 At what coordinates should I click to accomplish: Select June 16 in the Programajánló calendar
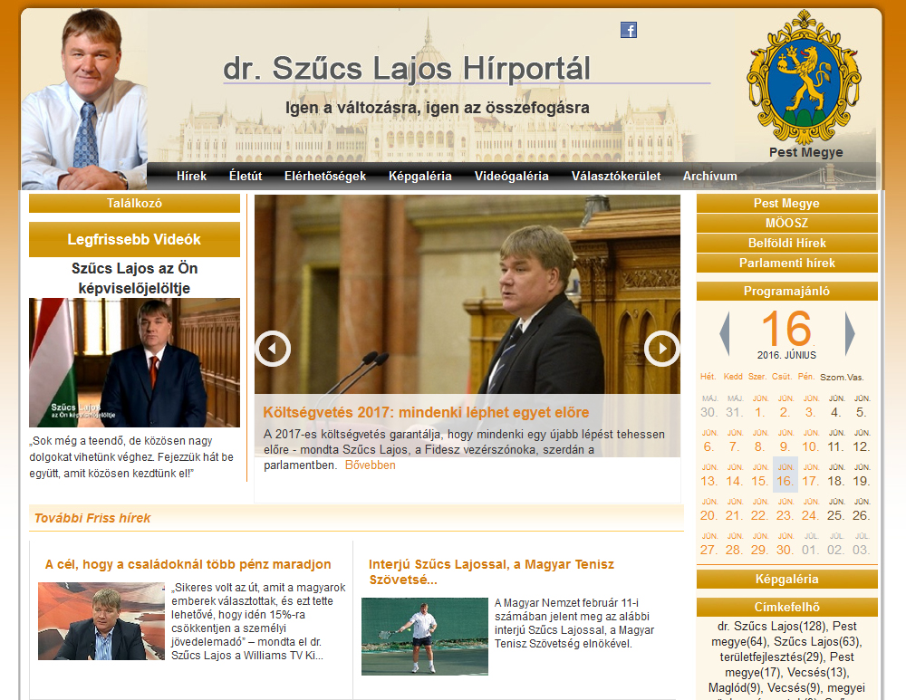pos(785,480)
